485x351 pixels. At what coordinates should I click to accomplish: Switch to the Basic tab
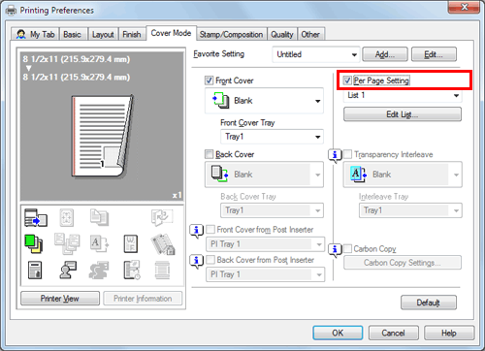pyautogui.click(x=74, y=34)
